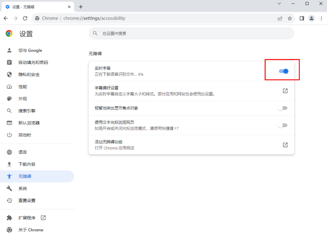
Task: Open Chrome's three-dot menu
Action: [321, 18]
